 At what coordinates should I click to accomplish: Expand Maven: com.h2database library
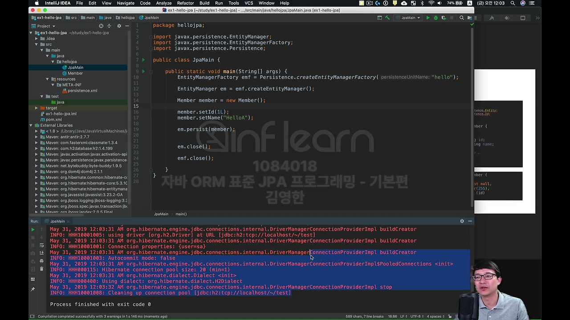pos(37,148)
